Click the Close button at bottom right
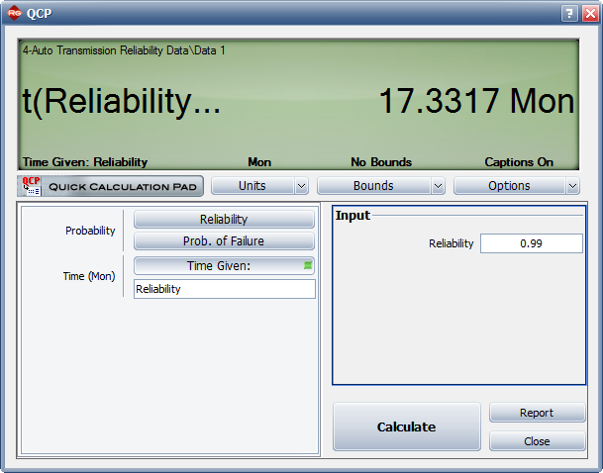The height and width of the screenshot is (473, 603). pyautogui.click(x=537, y=441)
